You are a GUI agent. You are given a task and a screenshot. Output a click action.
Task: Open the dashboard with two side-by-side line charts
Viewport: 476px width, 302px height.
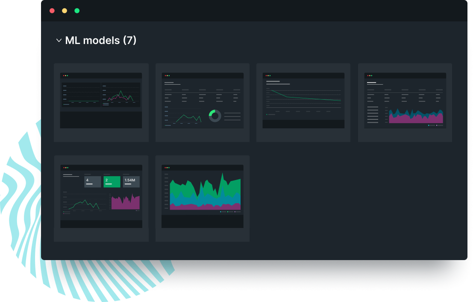coord(101,103)
